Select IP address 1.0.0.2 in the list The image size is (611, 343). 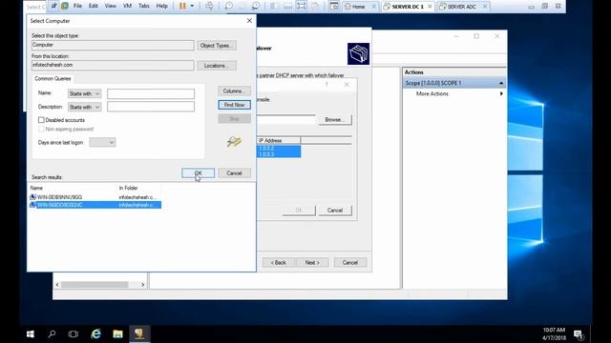[x=279, y=149]
